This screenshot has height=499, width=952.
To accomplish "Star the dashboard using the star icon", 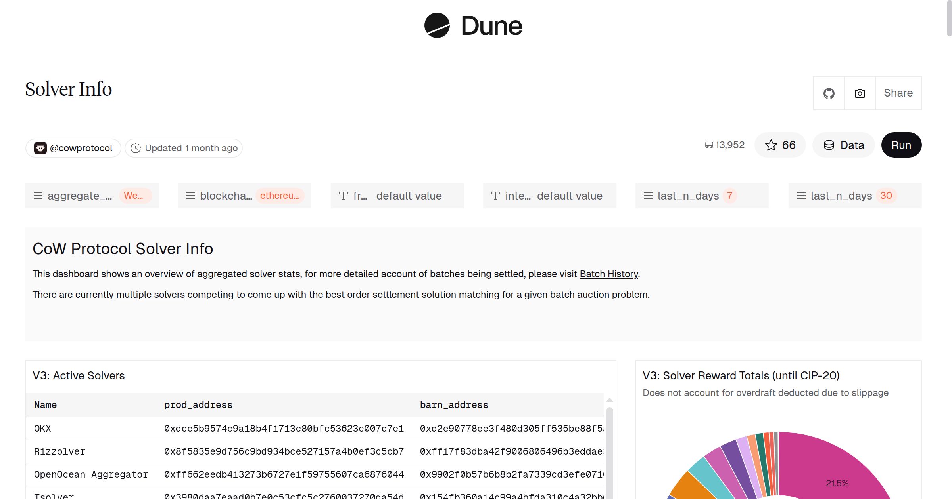I will (771, 145).
